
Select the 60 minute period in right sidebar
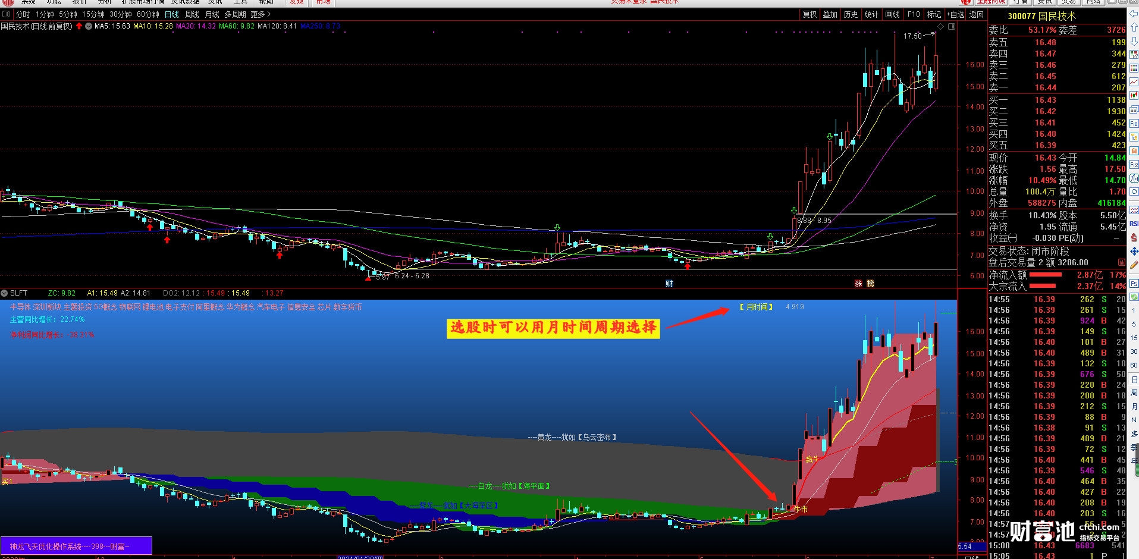1134,365
